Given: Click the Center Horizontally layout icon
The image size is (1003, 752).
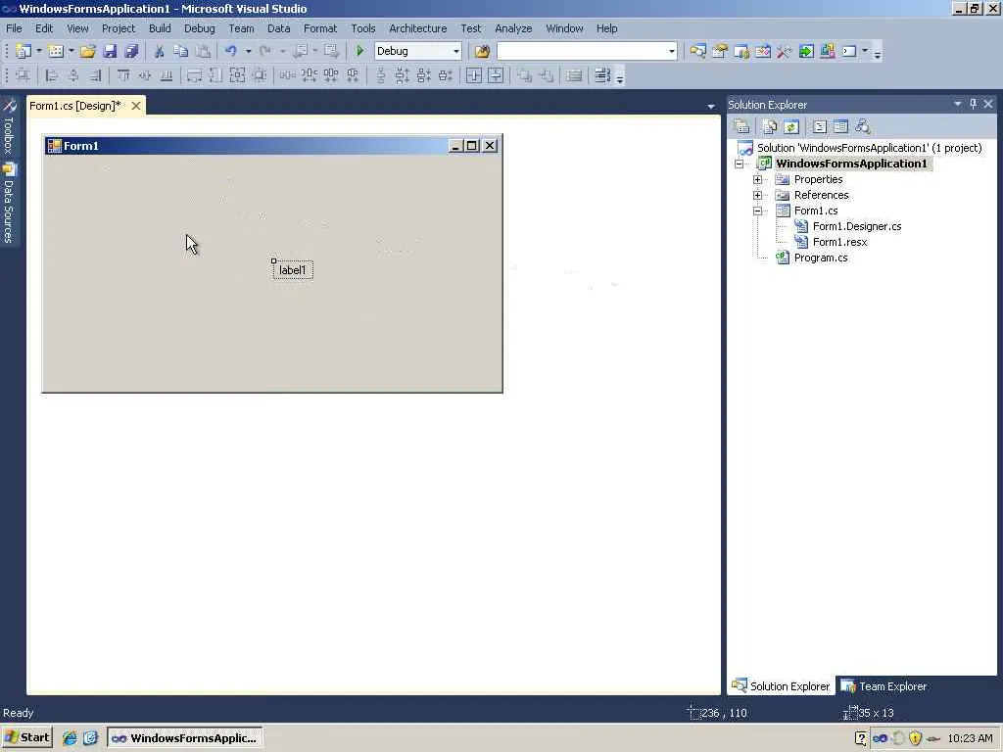Looking at the screenshot, I should click(473, 76).
